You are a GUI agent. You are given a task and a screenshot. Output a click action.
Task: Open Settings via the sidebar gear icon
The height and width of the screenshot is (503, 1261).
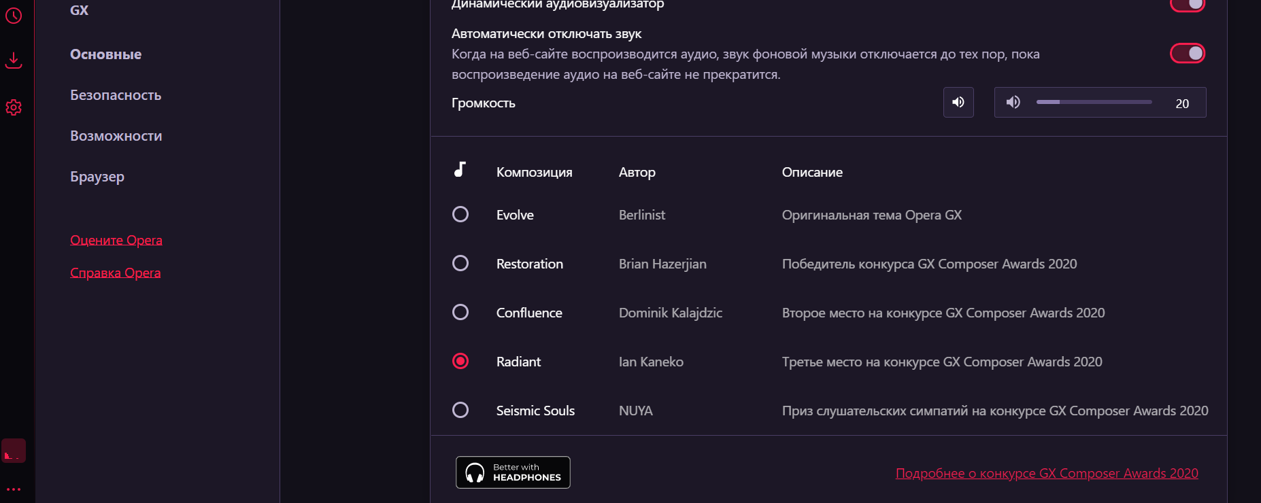point(14,107)
